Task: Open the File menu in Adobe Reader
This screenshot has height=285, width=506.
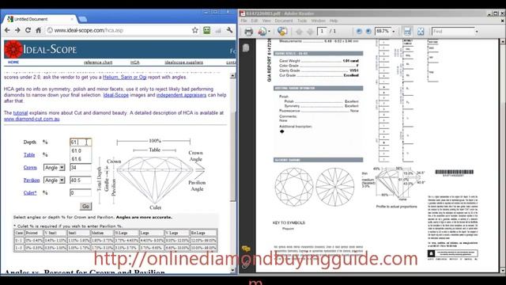Action: coord(244,21)
